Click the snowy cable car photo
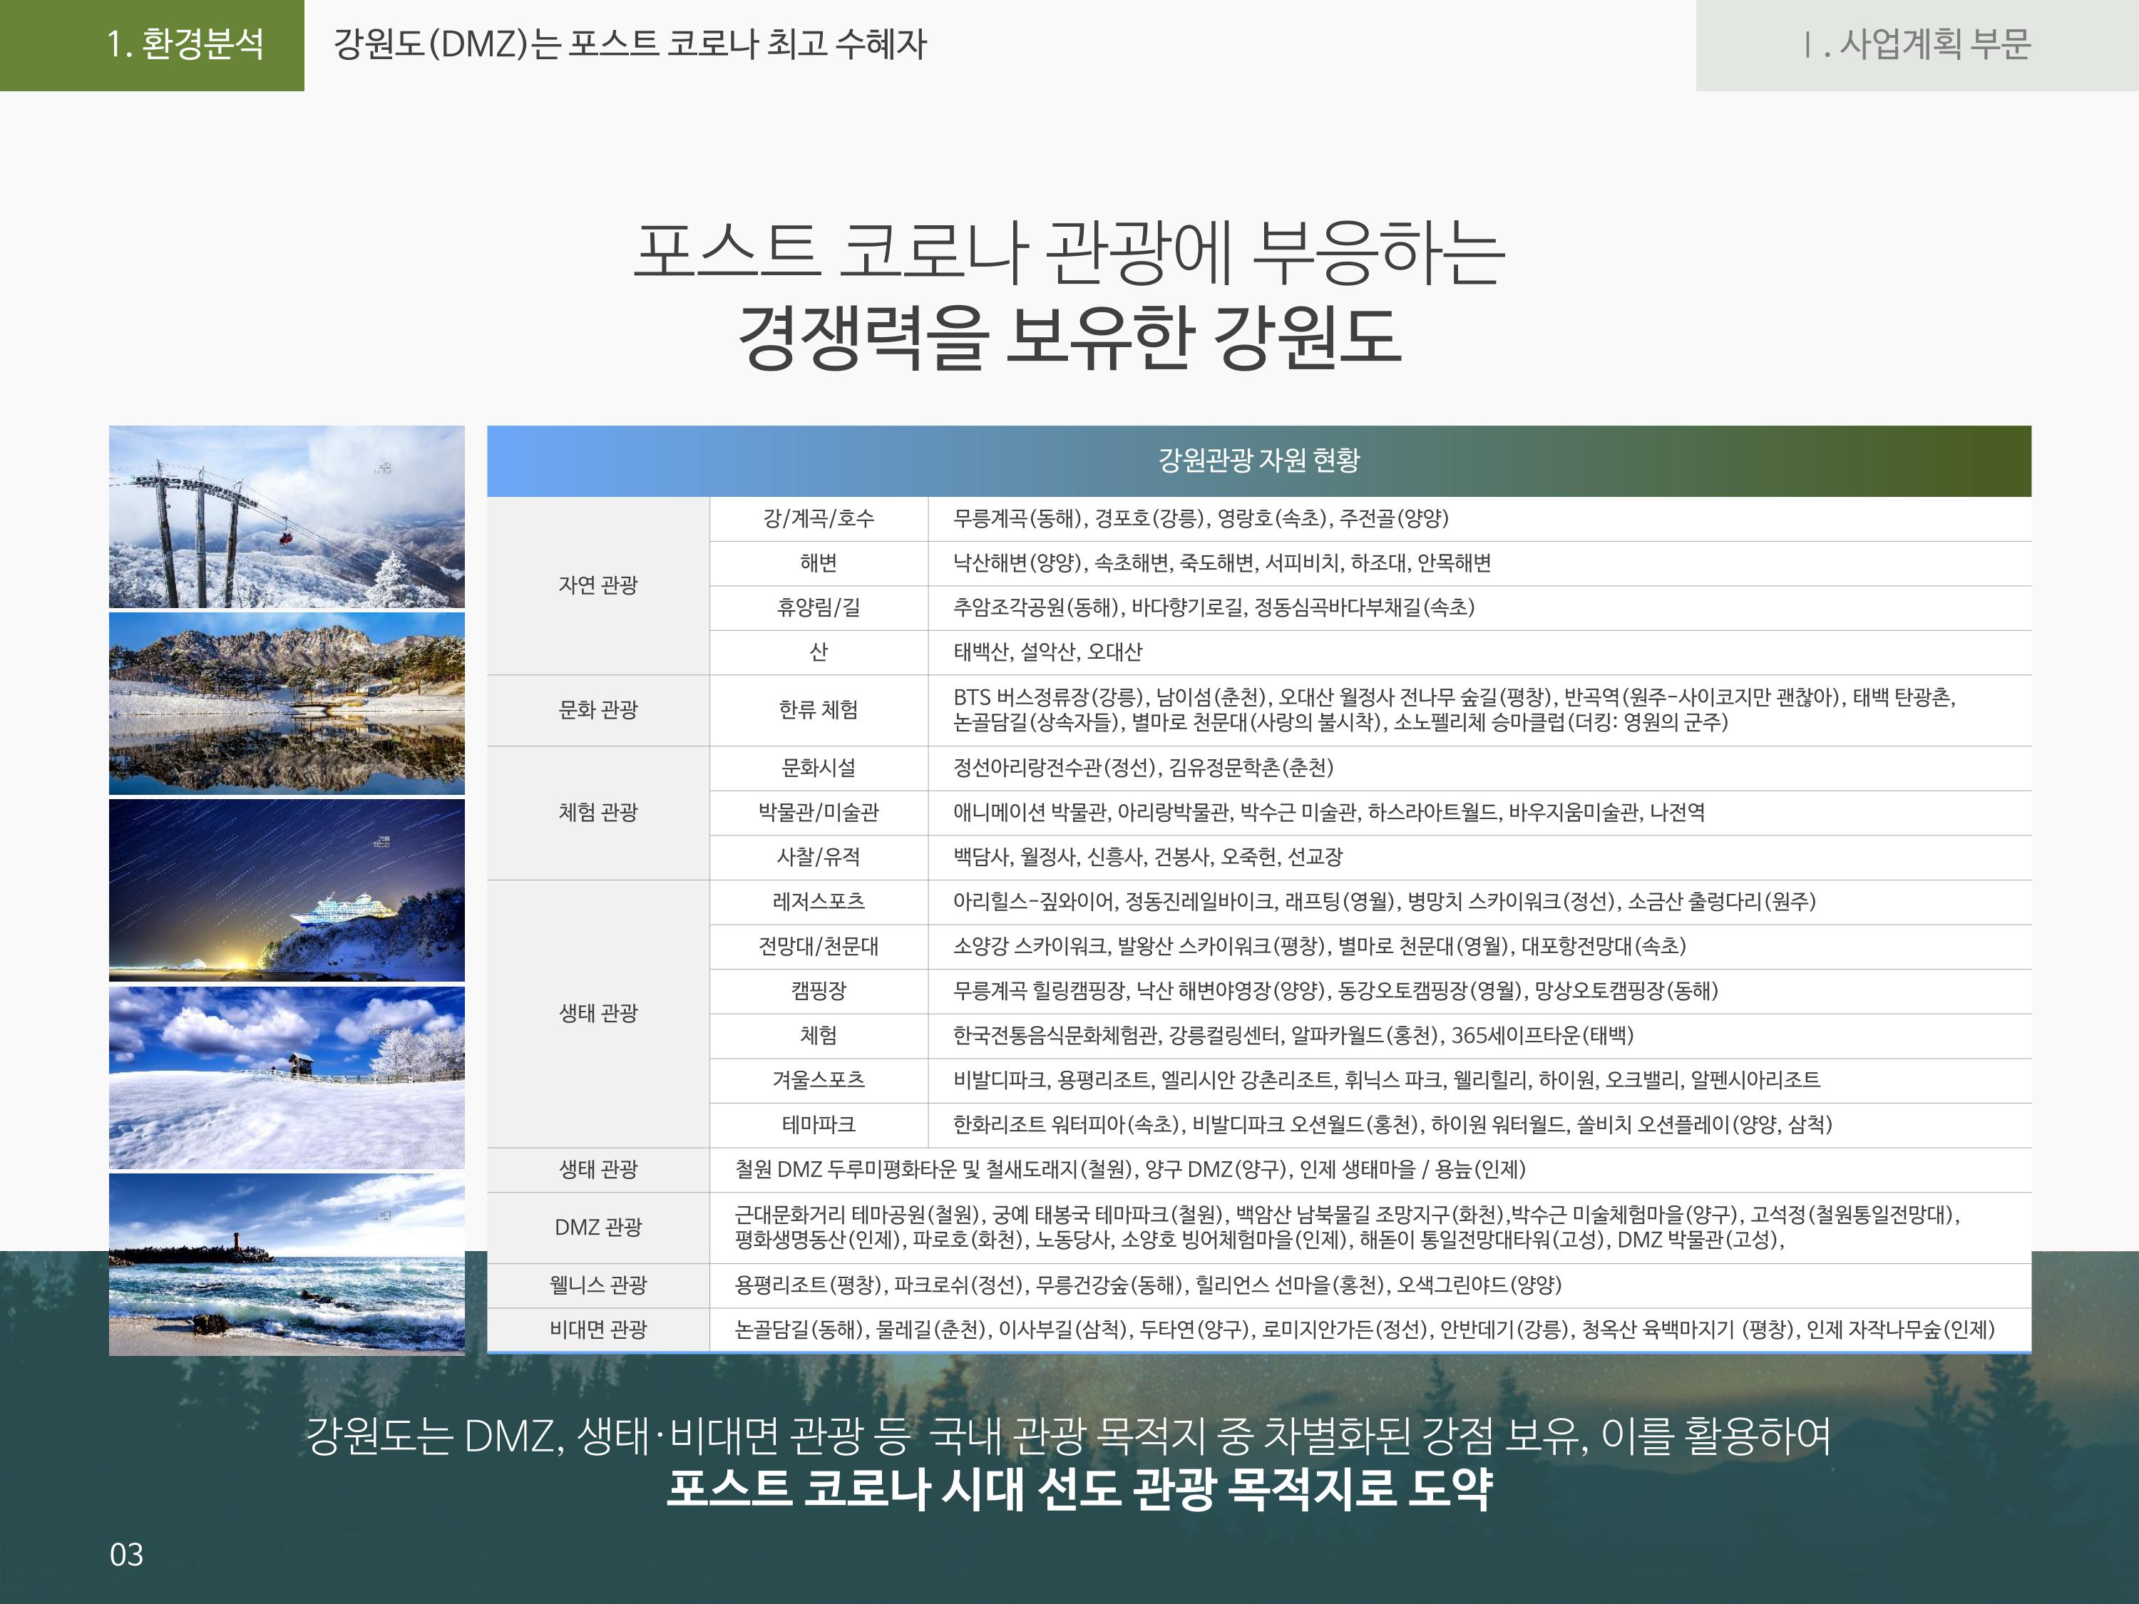Image resolution: width=2139 pixels, height=1604 pixels. click(286, 516)
